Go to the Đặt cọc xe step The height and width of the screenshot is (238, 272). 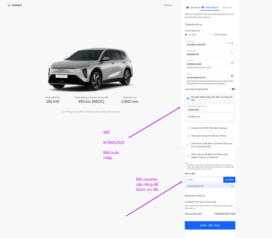tap(227, 7)
